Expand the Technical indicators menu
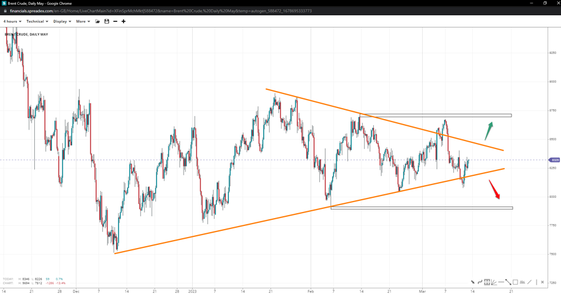The width and height of the screenshot is (561, 295). pos(37,21)
